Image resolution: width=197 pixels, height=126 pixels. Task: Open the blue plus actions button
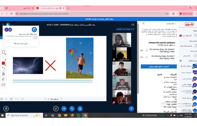click(x=131, y=108)
